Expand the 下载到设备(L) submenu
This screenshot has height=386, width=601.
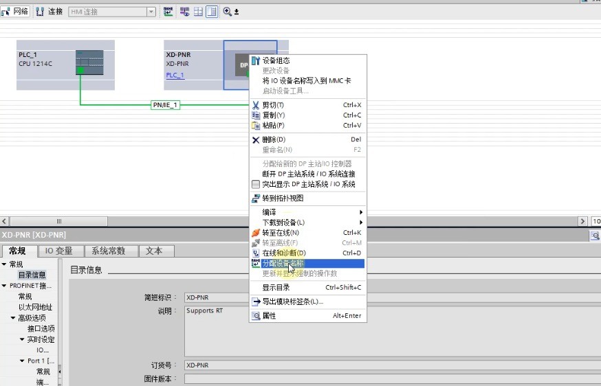point(308,223)
